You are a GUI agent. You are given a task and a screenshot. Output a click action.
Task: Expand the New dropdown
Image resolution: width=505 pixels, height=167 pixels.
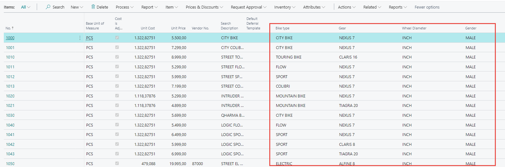pos(77,7)
